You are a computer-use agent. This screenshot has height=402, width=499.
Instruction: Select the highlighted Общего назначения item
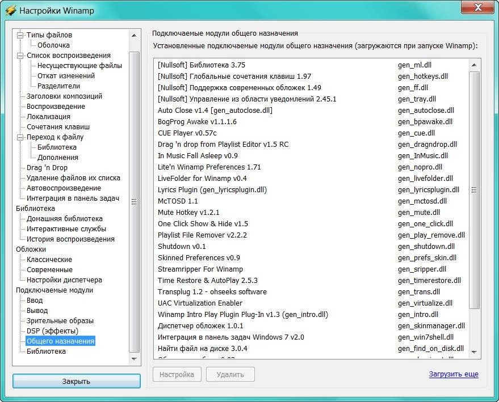point(61,341)
